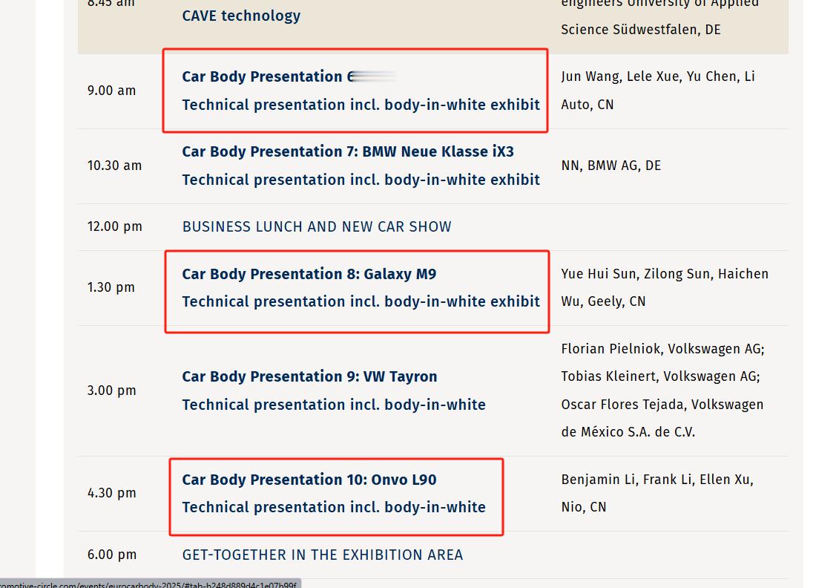Click the '6.00 pm' time cell

pyautogui.click(x=112, y=555)
